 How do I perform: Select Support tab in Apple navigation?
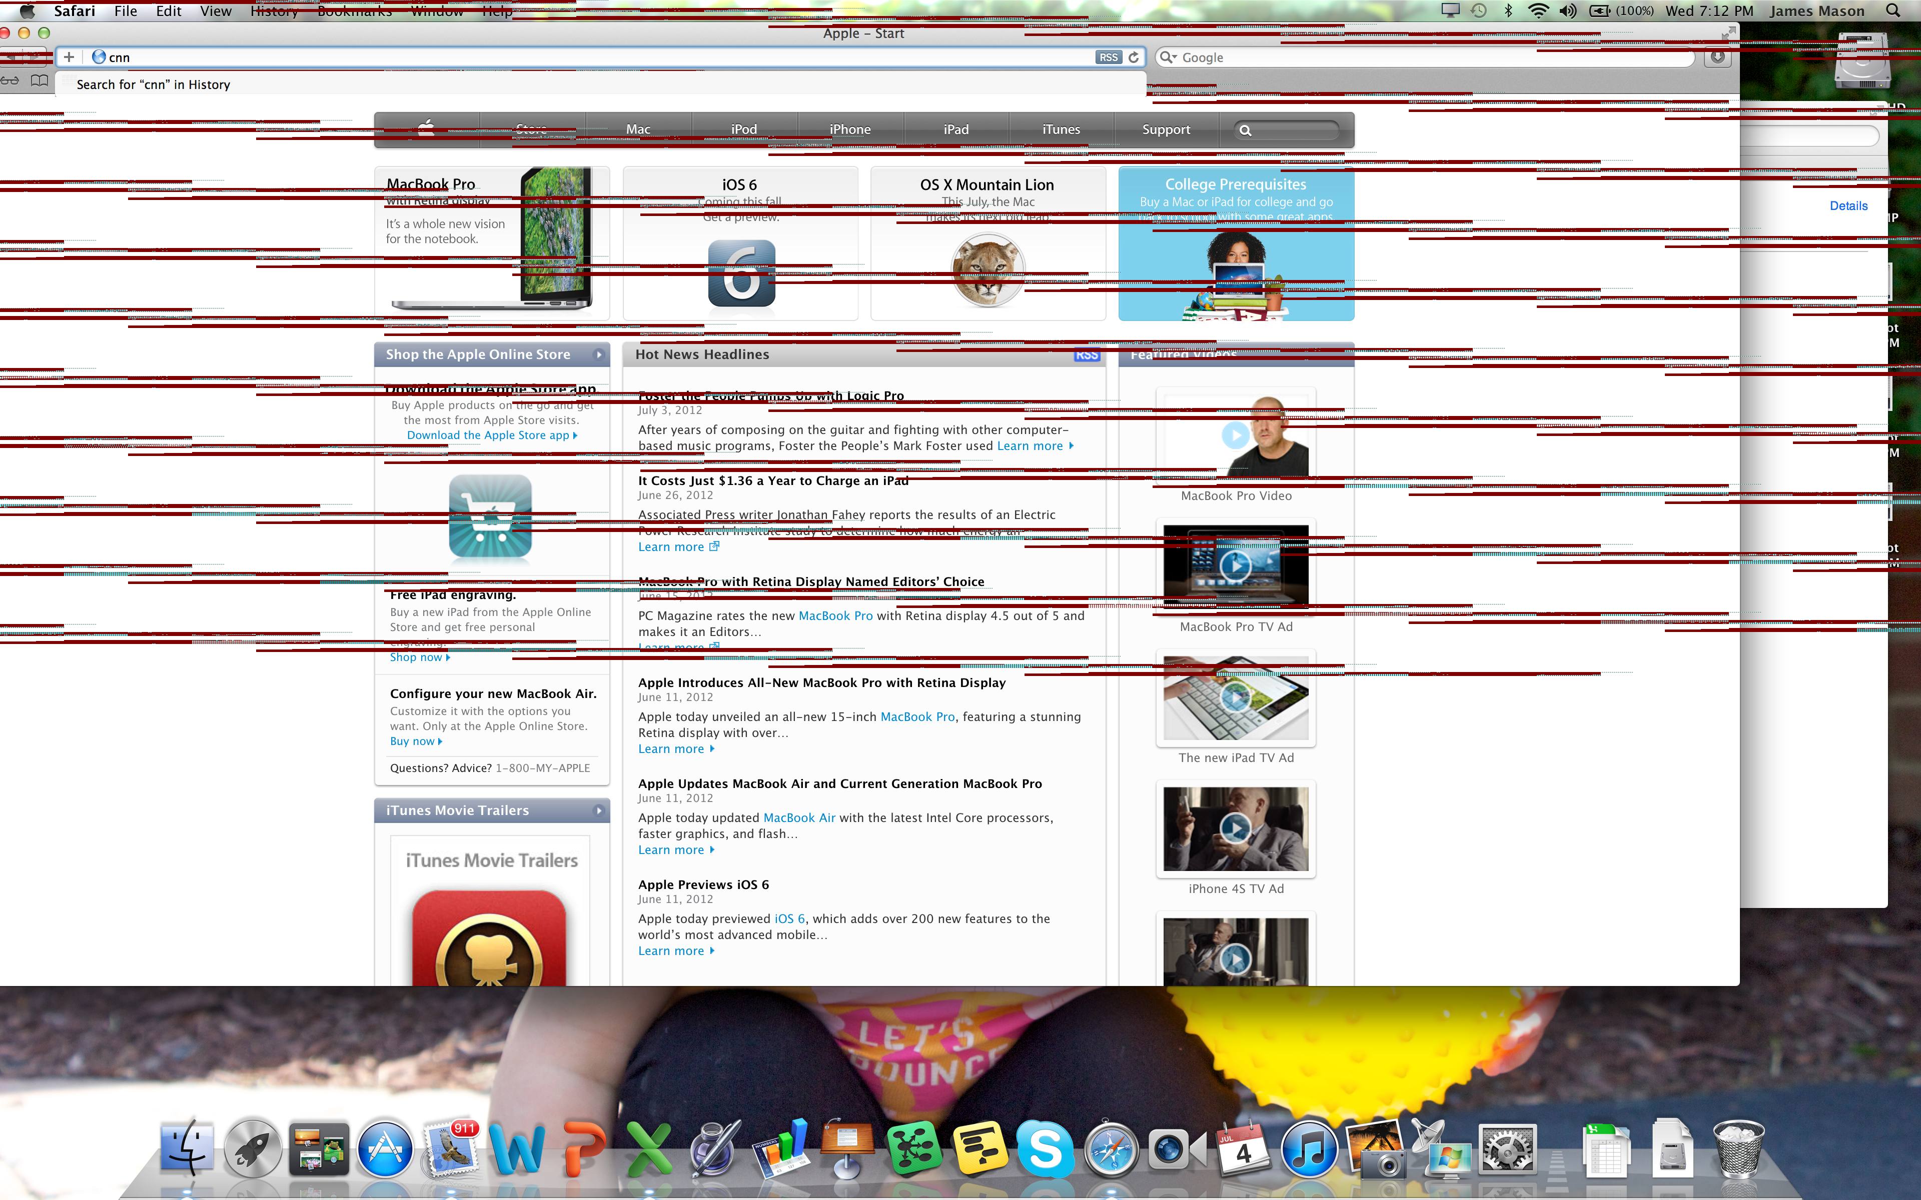1166,129
